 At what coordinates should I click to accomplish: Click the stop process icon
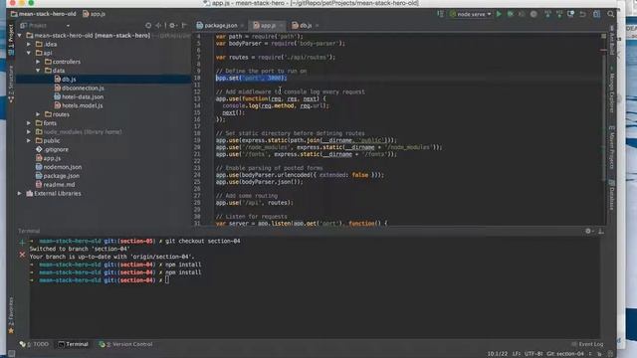(533, 14)
